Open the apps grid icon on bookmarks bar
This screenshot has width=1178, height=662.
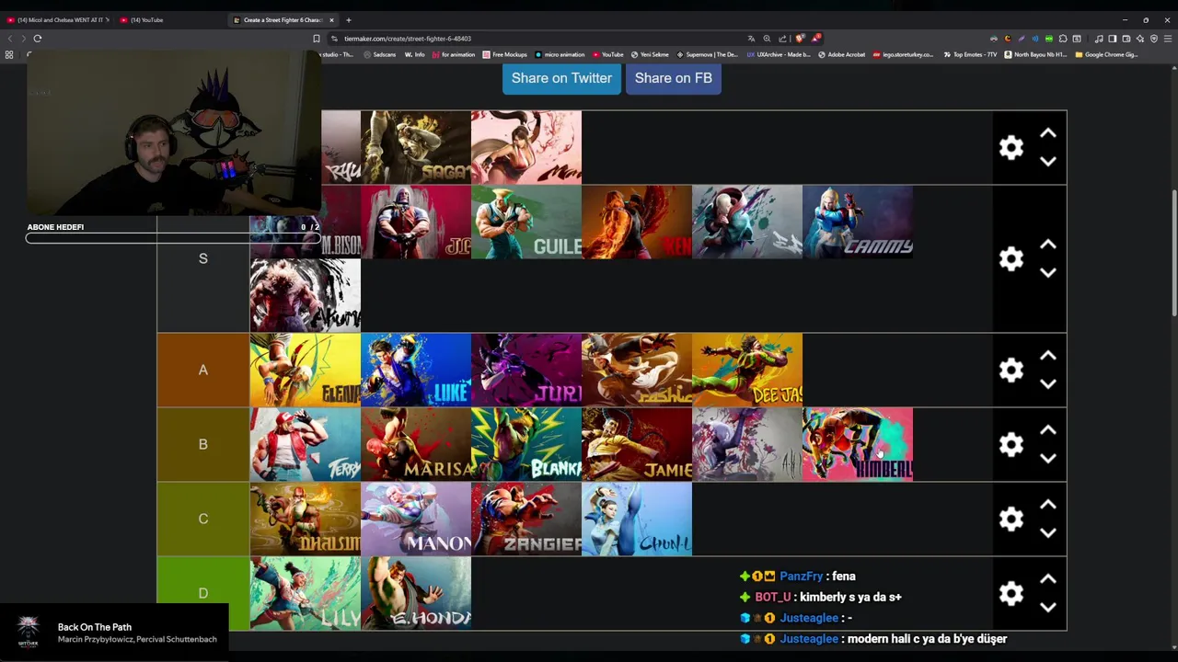point(9,55)
